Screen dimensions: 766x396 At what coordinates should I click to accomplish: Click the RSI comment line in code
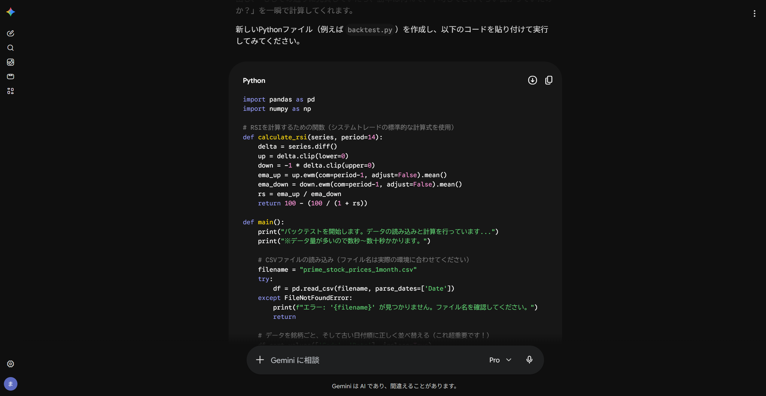click(349, 128)
